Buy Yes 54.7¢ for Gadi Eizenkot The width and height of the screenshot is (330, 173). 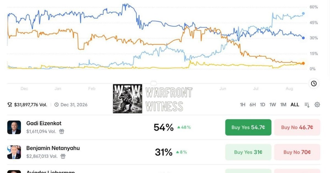pyautogui.click(x=248, y=127)
